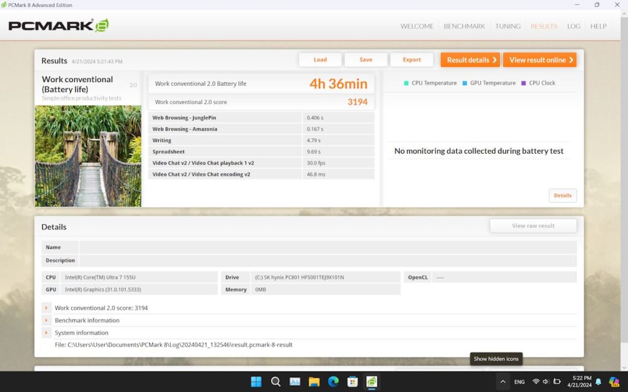This screenshot has width=628, height=392.
Task: Select Video Chat playback 1 v2 row
Action: pyautogui.click(x=261, y=163)
